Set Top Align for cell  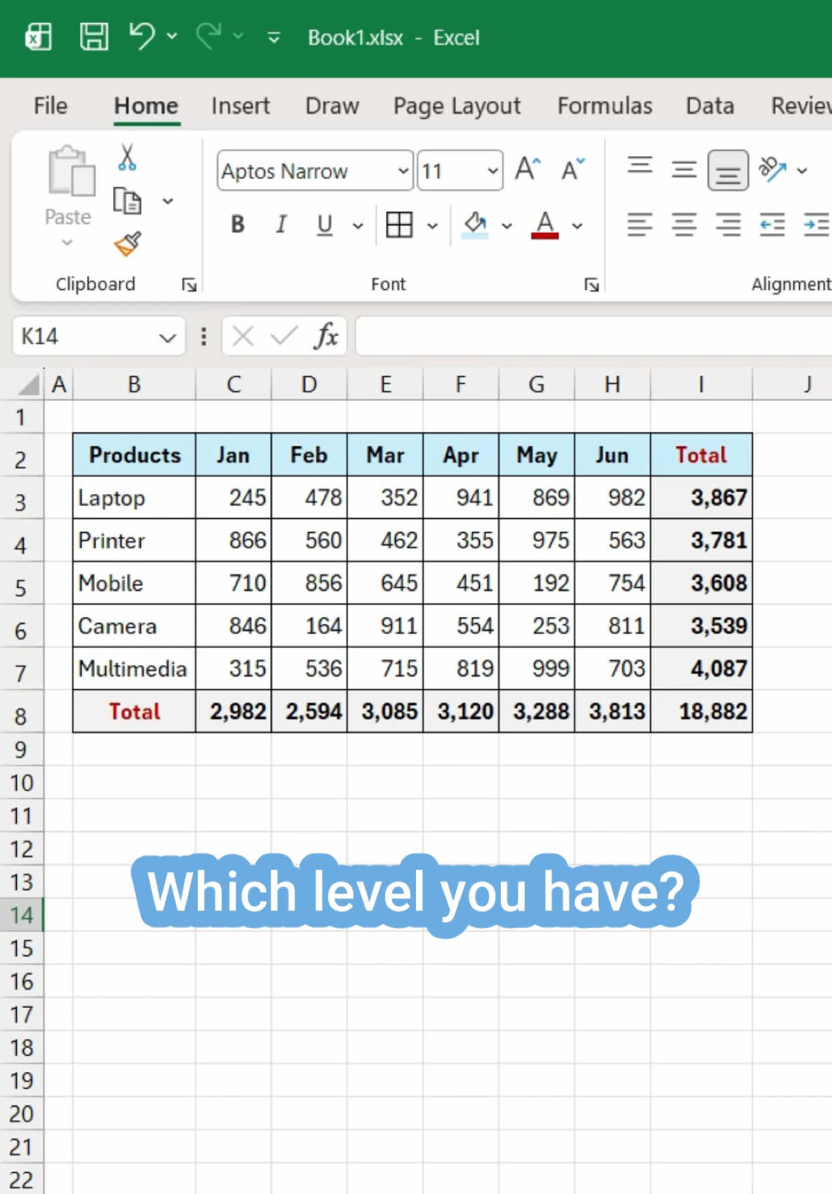point(640,167)
